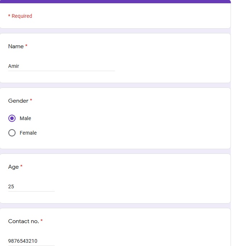Focus the Contact no. field with 9876543210

31,241
